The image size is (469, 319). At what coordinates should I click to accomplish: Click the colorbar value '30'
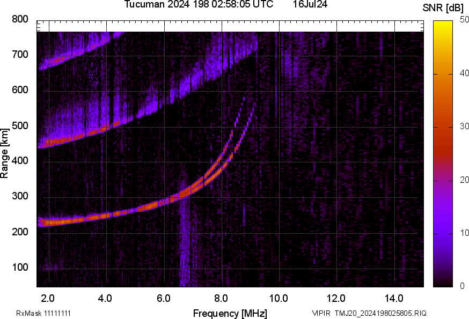pyautogui.click(x=465, y=126)
